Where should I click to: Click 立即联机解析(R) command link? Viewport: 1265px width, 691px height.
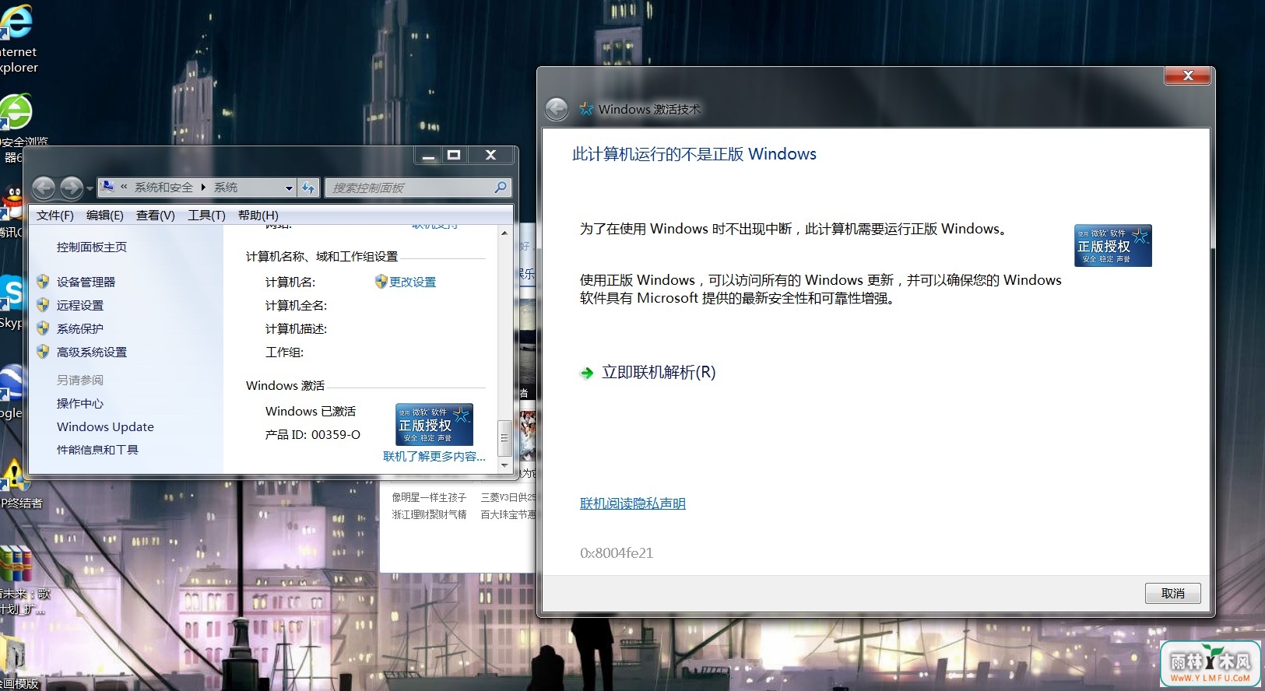pyautogui.click(x=659, y=373)
